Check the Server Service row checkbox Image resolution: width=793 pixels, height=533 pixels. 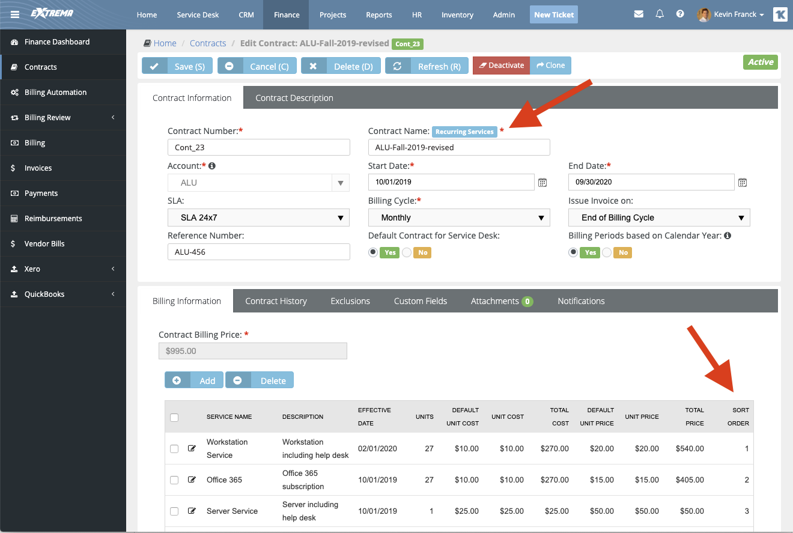174,511
